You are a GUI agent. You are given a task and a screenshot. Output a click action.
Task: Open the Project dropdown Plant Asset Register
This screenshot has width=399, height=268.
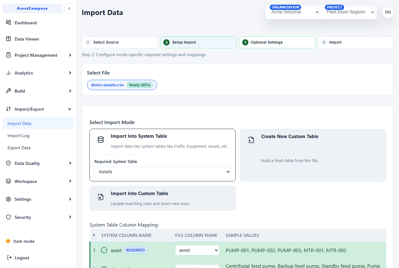click(349, 12)
